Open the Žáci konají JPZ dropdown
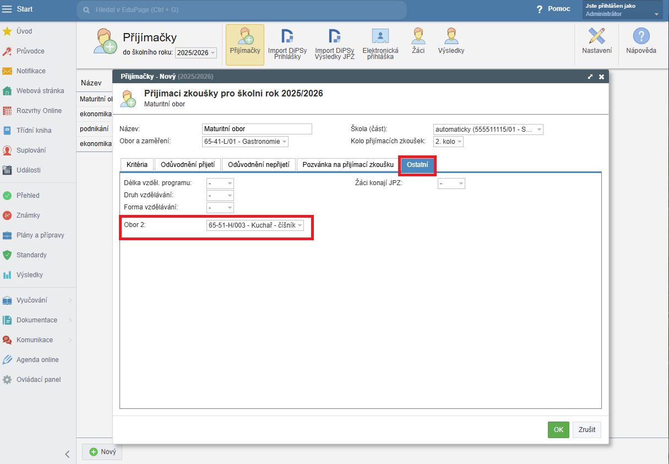Viewport: 669px width, 464px height. pos(452,184)
